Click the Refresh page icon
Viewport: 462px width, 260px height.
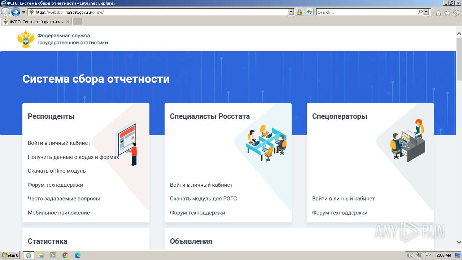point(309,12)
